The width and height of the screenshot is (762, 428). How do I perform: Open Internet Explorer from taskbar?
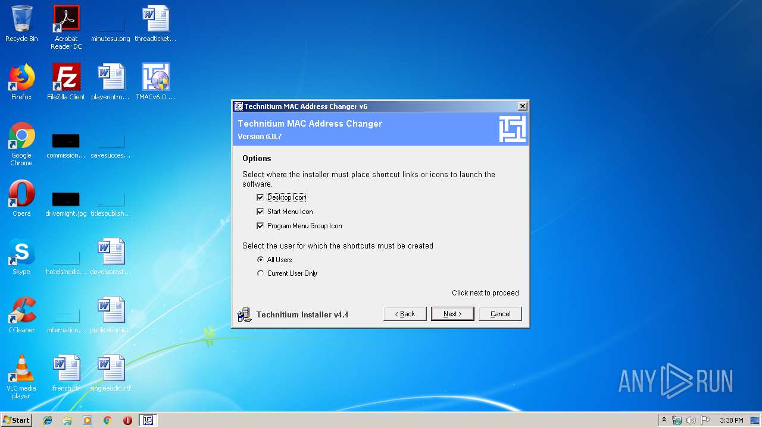[x=48, y=420]
